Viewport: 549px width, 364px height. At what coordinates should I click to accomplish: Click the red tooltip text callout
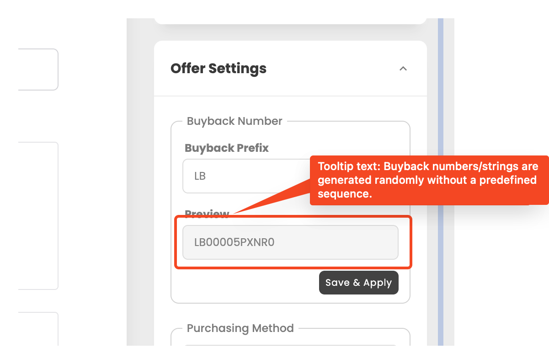click(429, 180)
